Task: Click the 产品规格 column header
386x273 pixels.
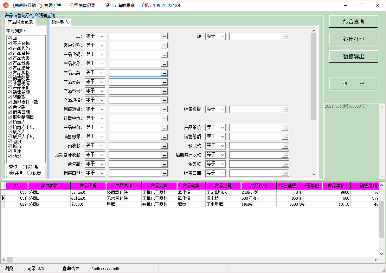Action: pos(259,186)
